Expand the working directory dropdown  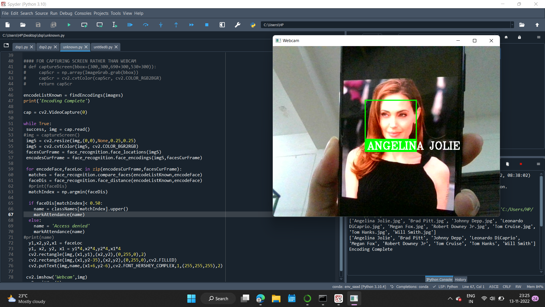click(512, 25)
